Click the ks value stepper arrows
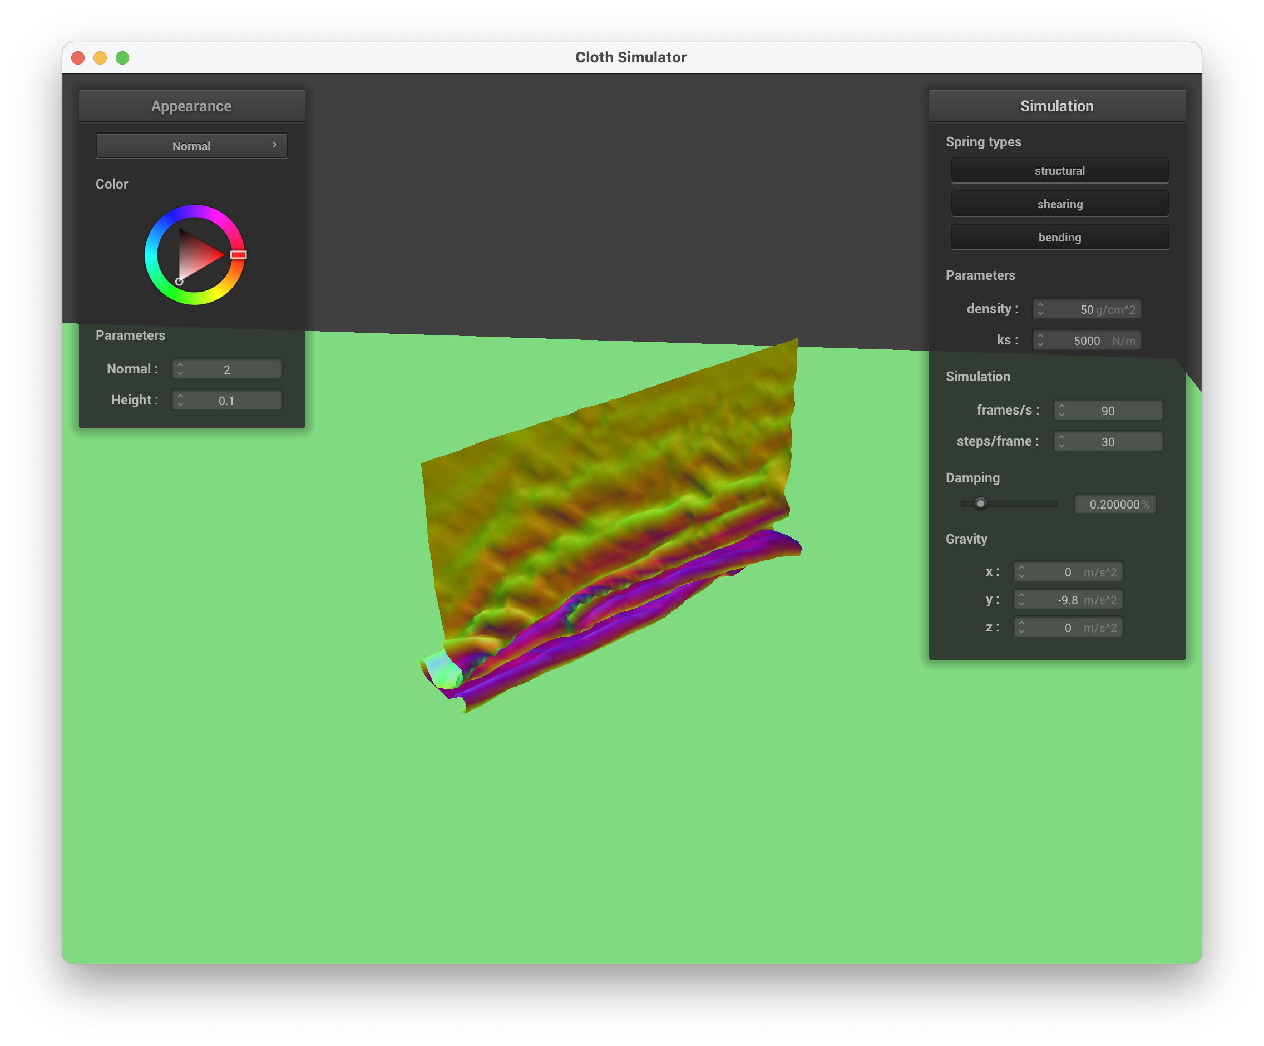Viewport: 1264px width, 1046px height. (1040, 340)
